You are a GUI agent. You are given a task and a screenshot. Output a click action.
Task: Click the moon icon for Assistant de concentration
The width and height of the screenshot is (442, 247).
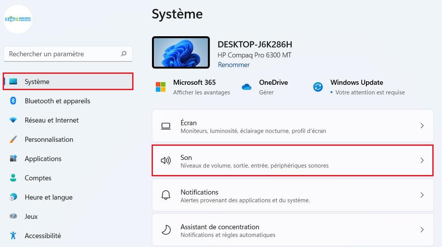(x=166, y=230)
